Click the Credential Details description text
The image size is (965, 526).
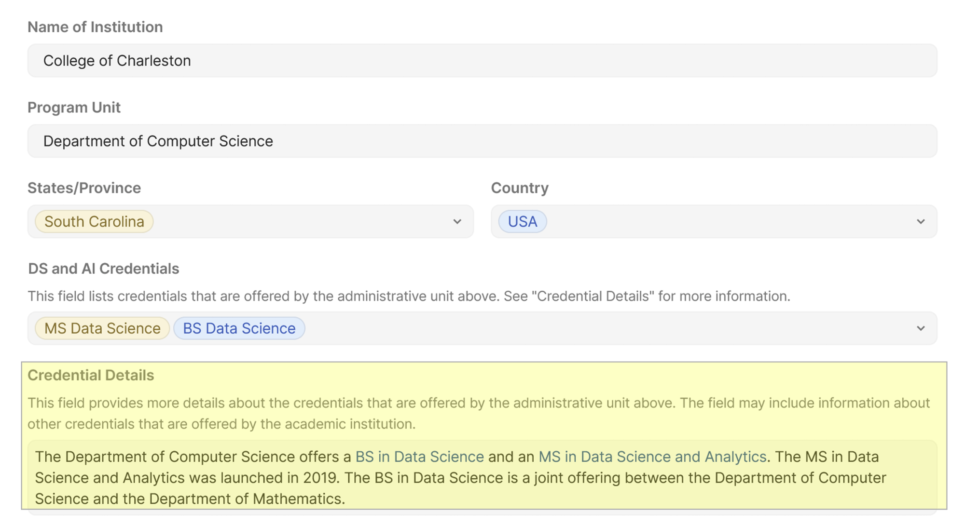coord(478,413)
